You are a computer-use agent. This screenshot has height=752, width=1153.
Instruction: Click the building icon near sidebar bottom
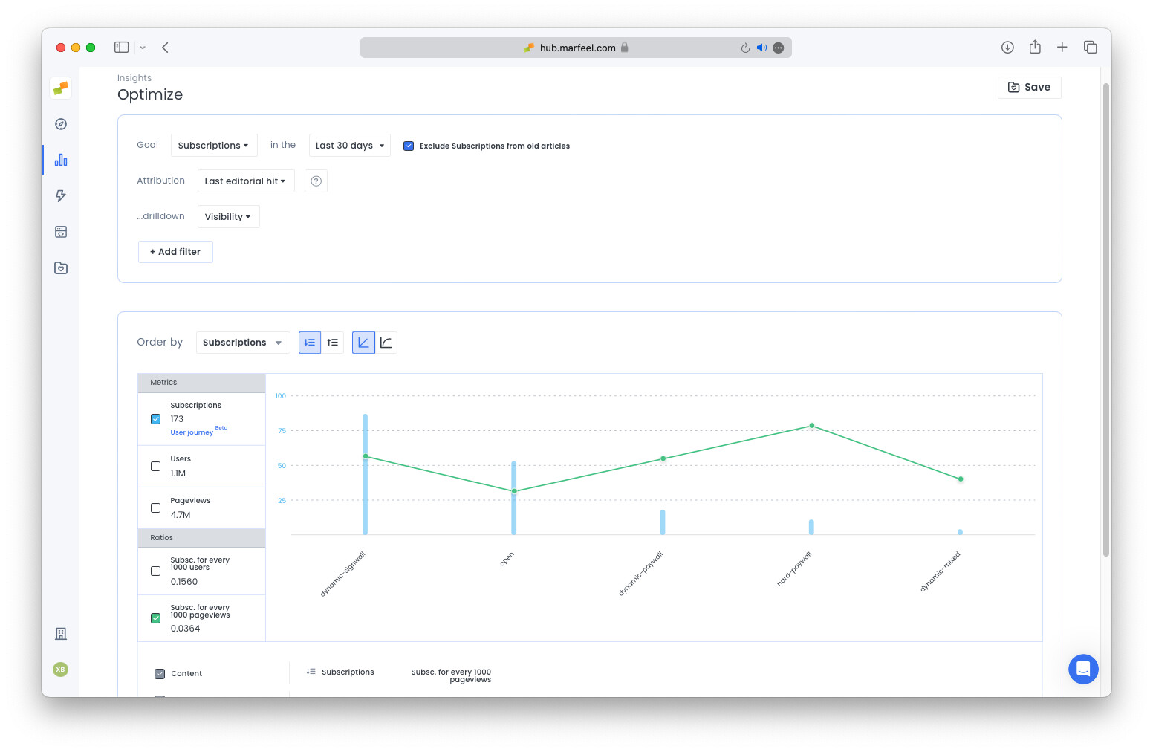tap(60, 633)
